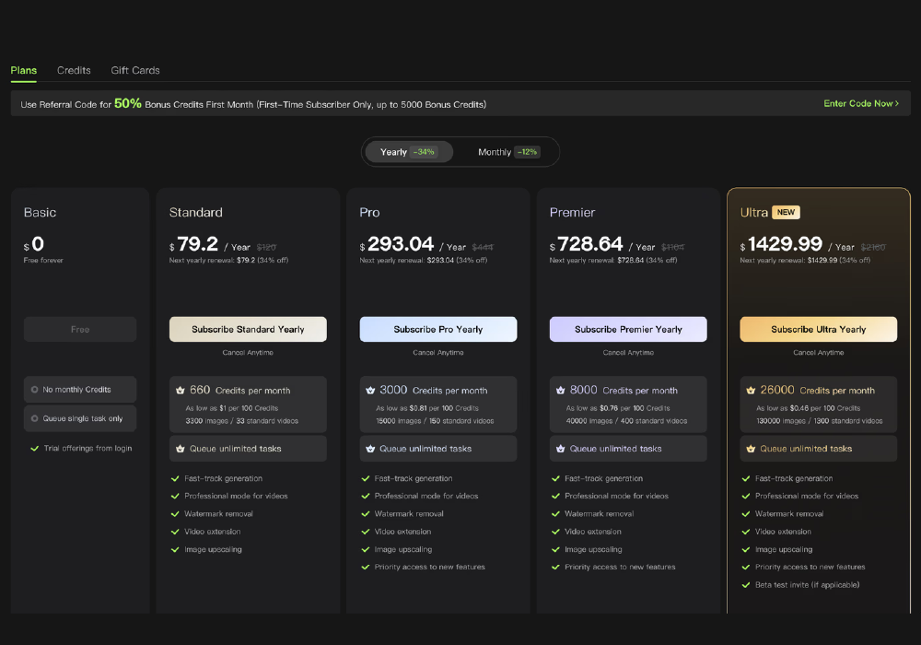Click the gold crown beside 26000 Credits
921x645 pixels.
751,391
